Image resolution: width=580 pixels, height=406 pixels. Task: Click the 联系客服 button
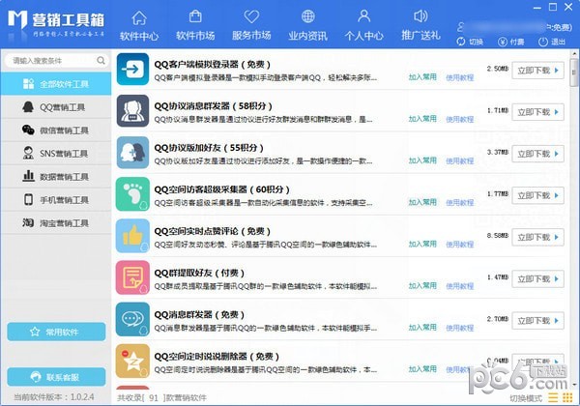point(56,377)
